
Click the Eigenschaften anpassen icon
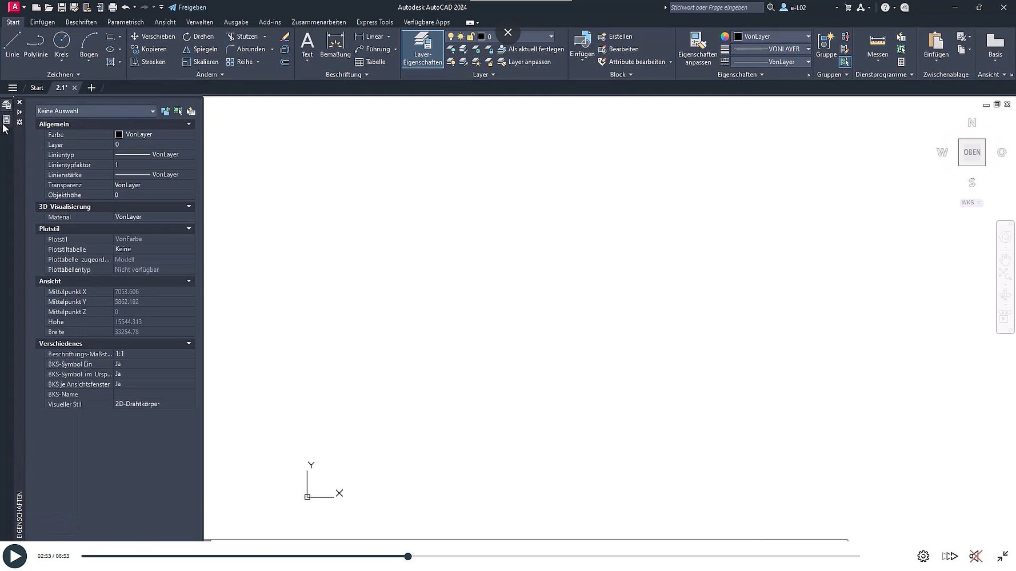(x=697, y=49)
